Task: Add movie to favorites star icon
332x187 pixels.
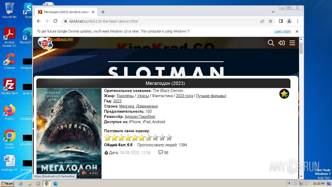Action: pos(284,94)
